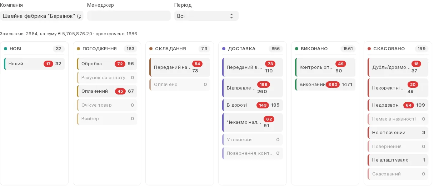Open the Не влаштувало status card
Viewport: 434px width, 189px height.
point(398,160)
